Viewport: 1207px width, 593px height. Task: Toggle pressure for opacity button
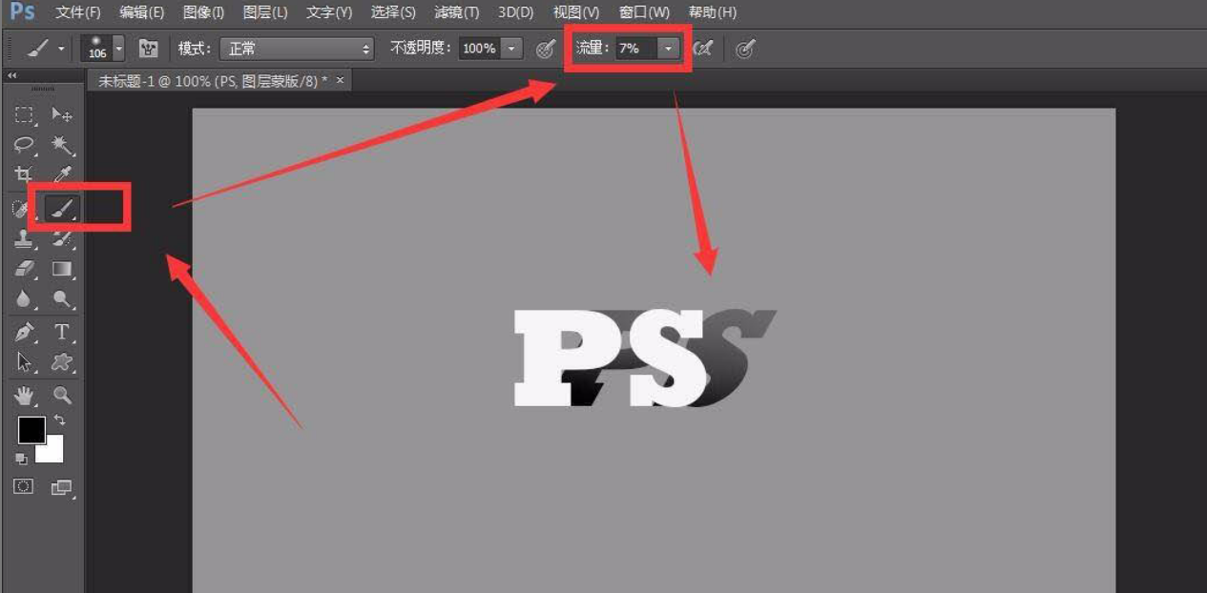546,49
